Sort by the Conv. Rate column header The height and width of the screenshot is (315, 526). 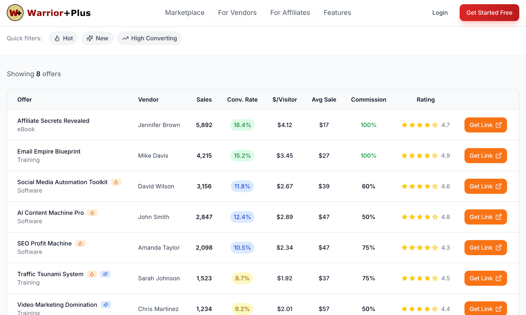[242, 100]
